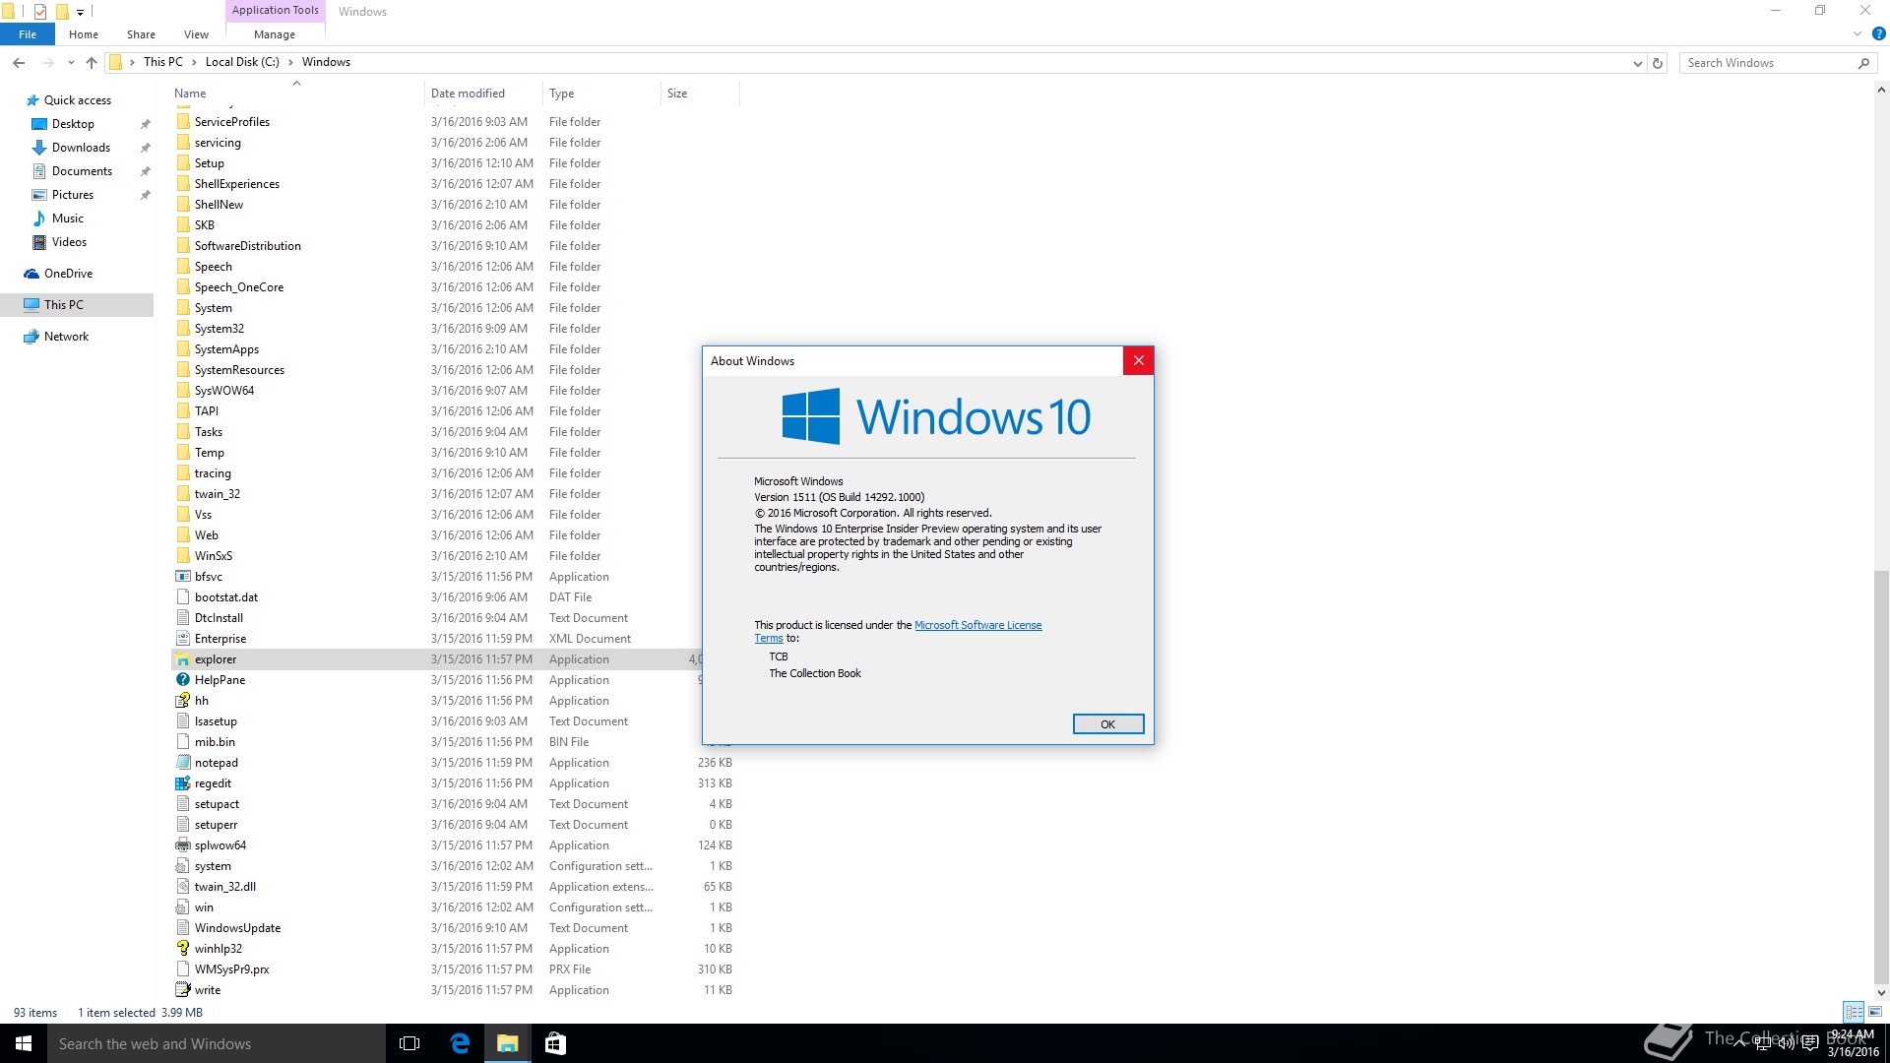Open the Manage ribbon tab
The width and height of the screenshot is (1890, 1063).
tap(275, 34)
